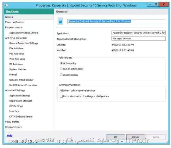Open the Interface section
Viewport: 171px width, 148px height.
point(14,111)
